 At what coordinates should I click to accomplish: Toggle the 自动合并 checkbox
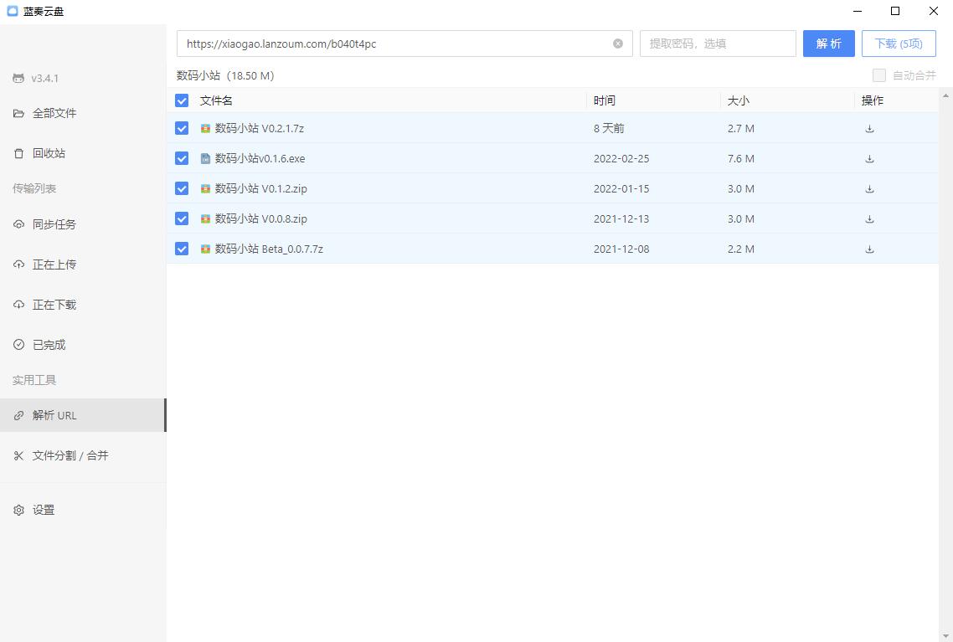(878, 75)
